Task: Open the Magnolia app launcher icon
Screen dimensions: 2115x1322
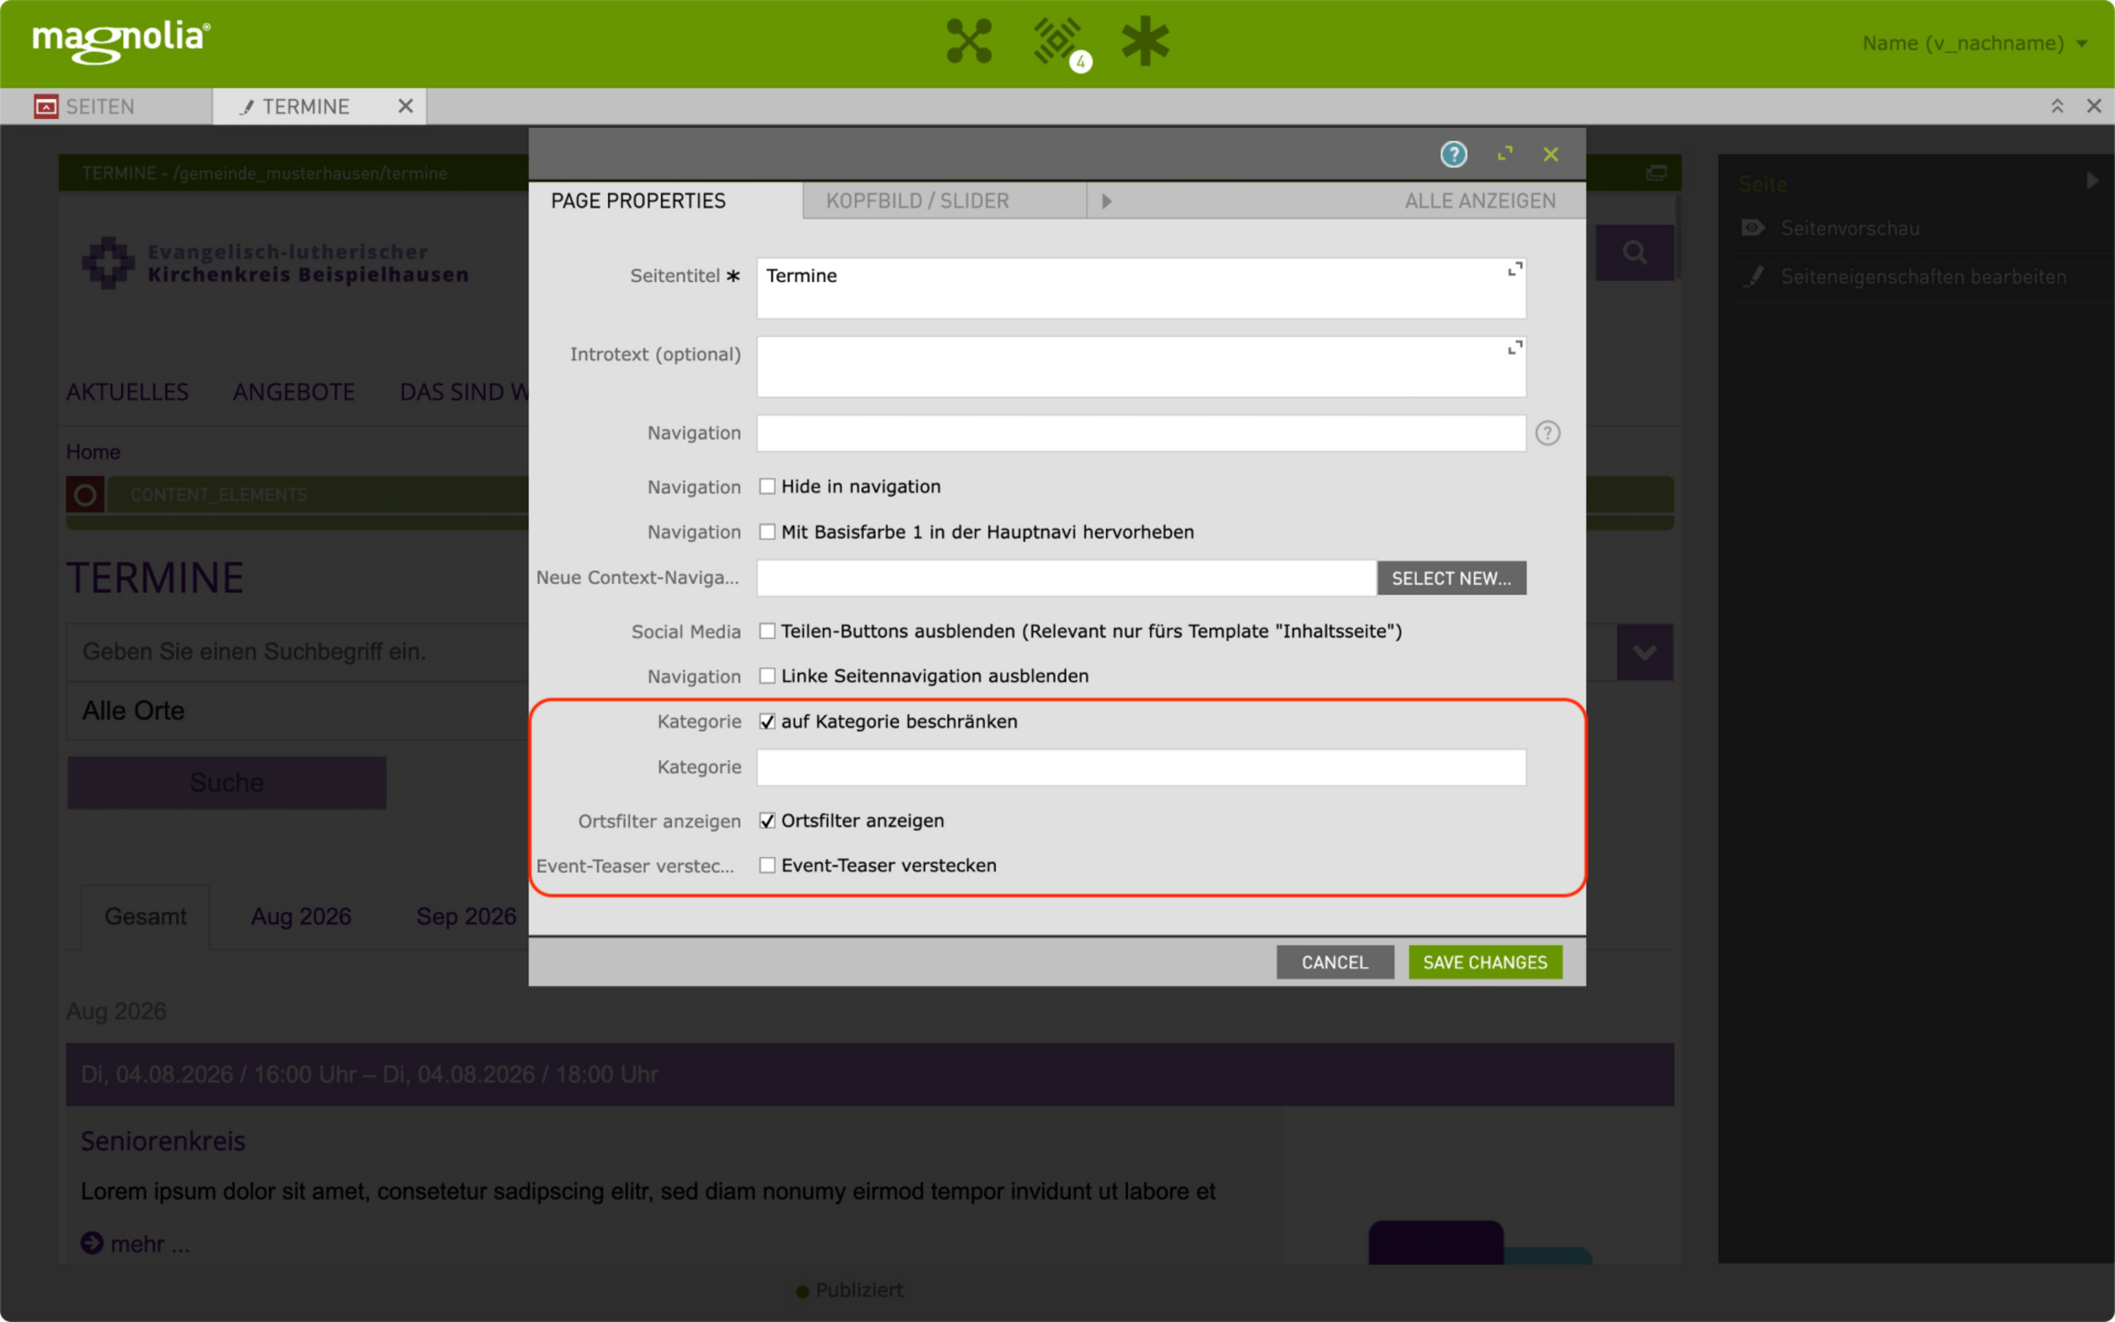Action: [x=969, y=41]
